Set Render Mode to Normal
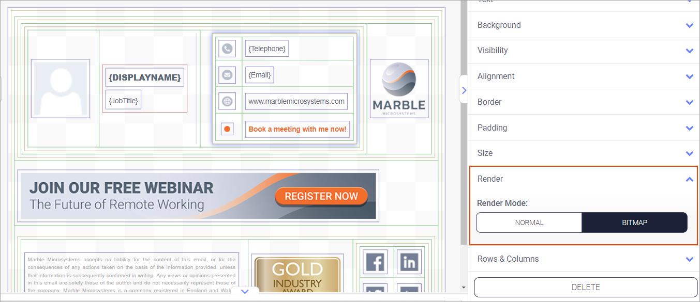This screenshot has width=700, height=302. pos(529,222)
